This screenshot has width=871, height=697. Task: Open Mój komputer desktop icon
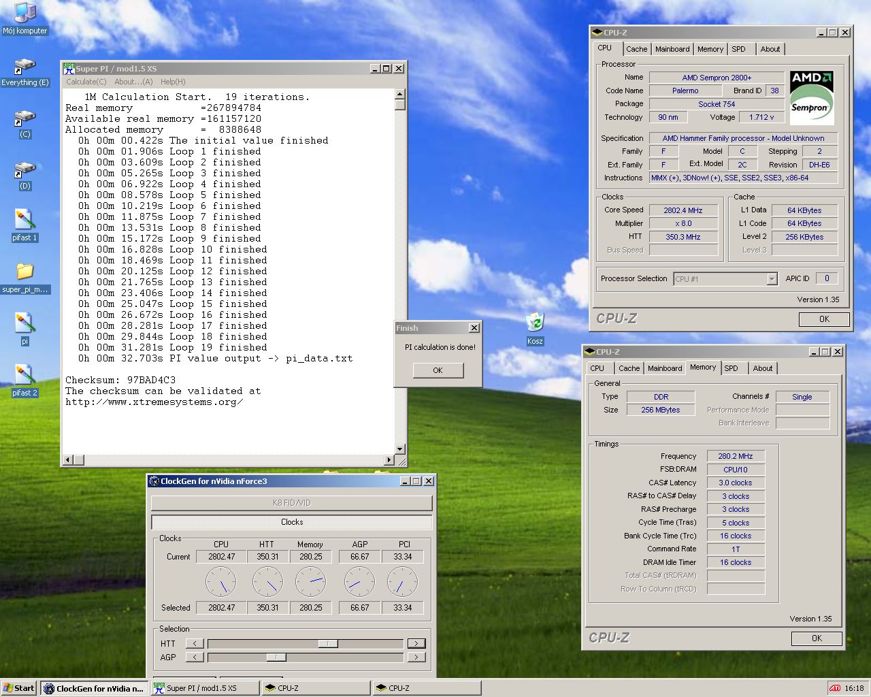pos(24,18)
